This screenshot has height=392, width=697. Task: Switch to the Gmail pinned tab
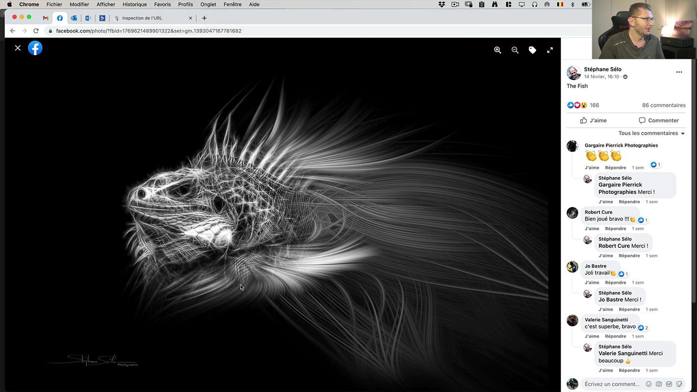pyautogui.click(x=46, y=18)
